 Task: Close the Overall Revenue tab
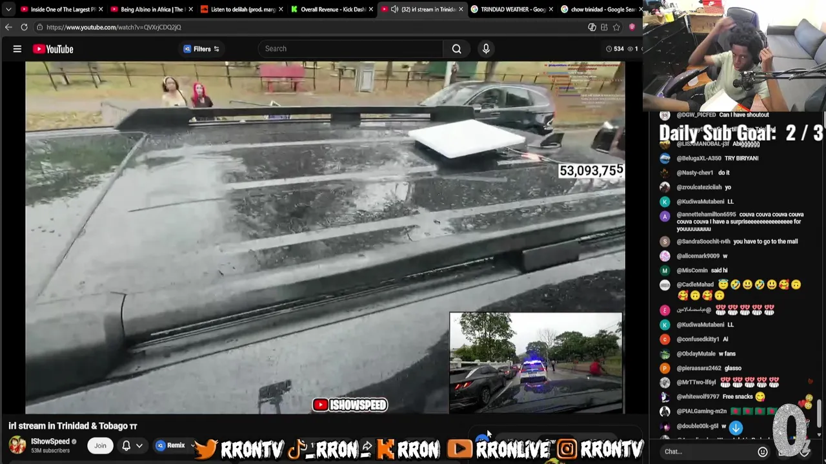[x=371, y=9]
